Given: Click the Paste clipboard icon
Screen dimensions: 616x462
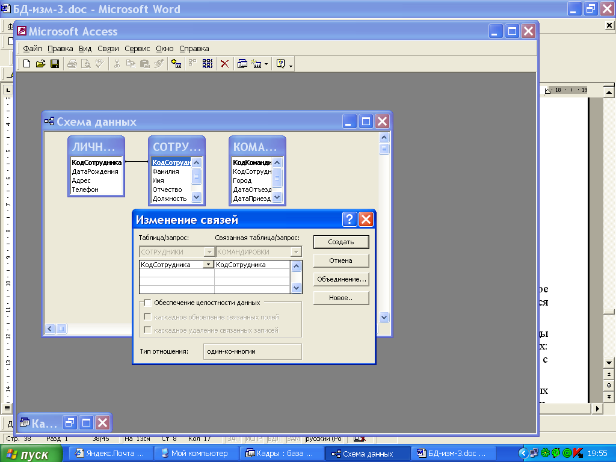Looking at the screenshot, I should click(144, 64).
